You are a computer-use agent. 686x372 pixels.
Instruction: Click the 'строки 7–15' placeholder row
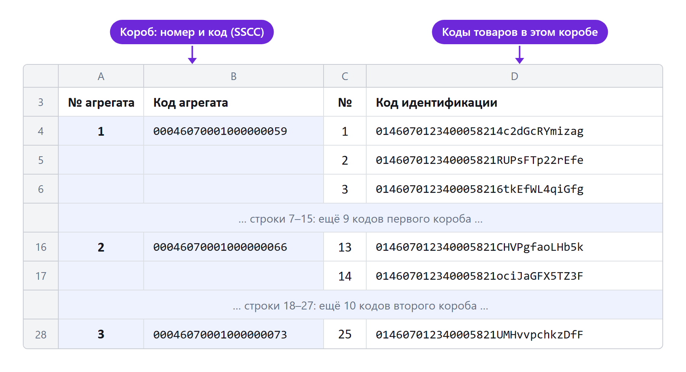[361, 218]
